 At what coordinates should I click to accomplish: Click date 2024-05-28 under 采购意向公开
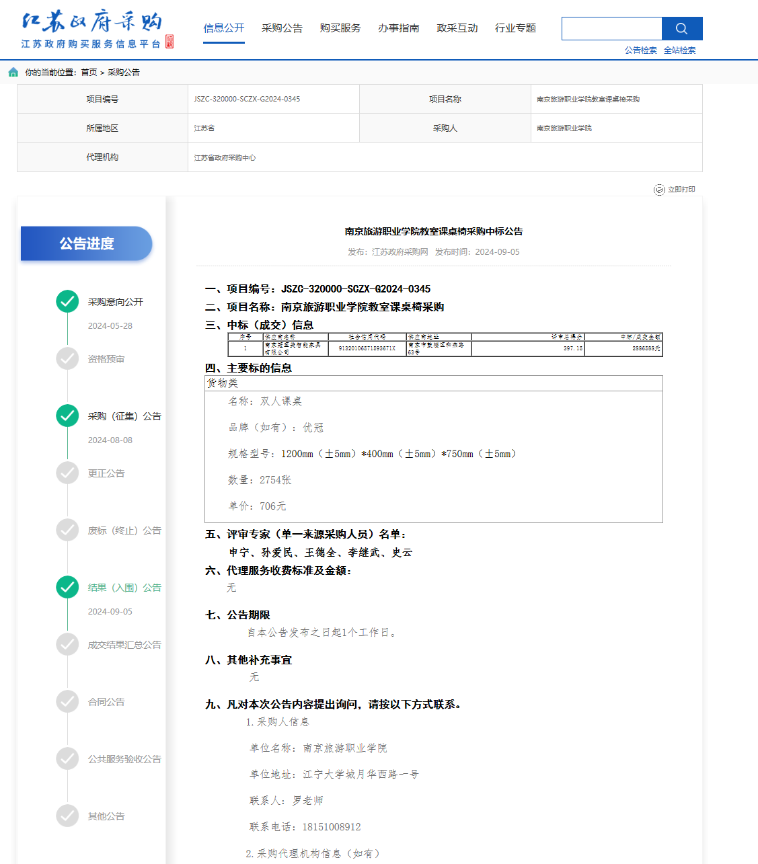110,326
